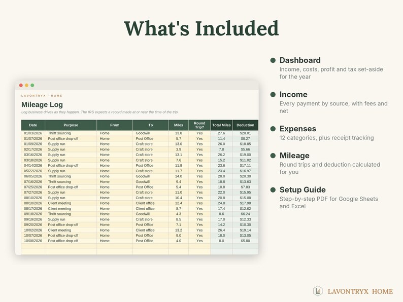Select the $20.01 deduction cell
This screenshot has width=403, height=302.
[x=245, y=133]
